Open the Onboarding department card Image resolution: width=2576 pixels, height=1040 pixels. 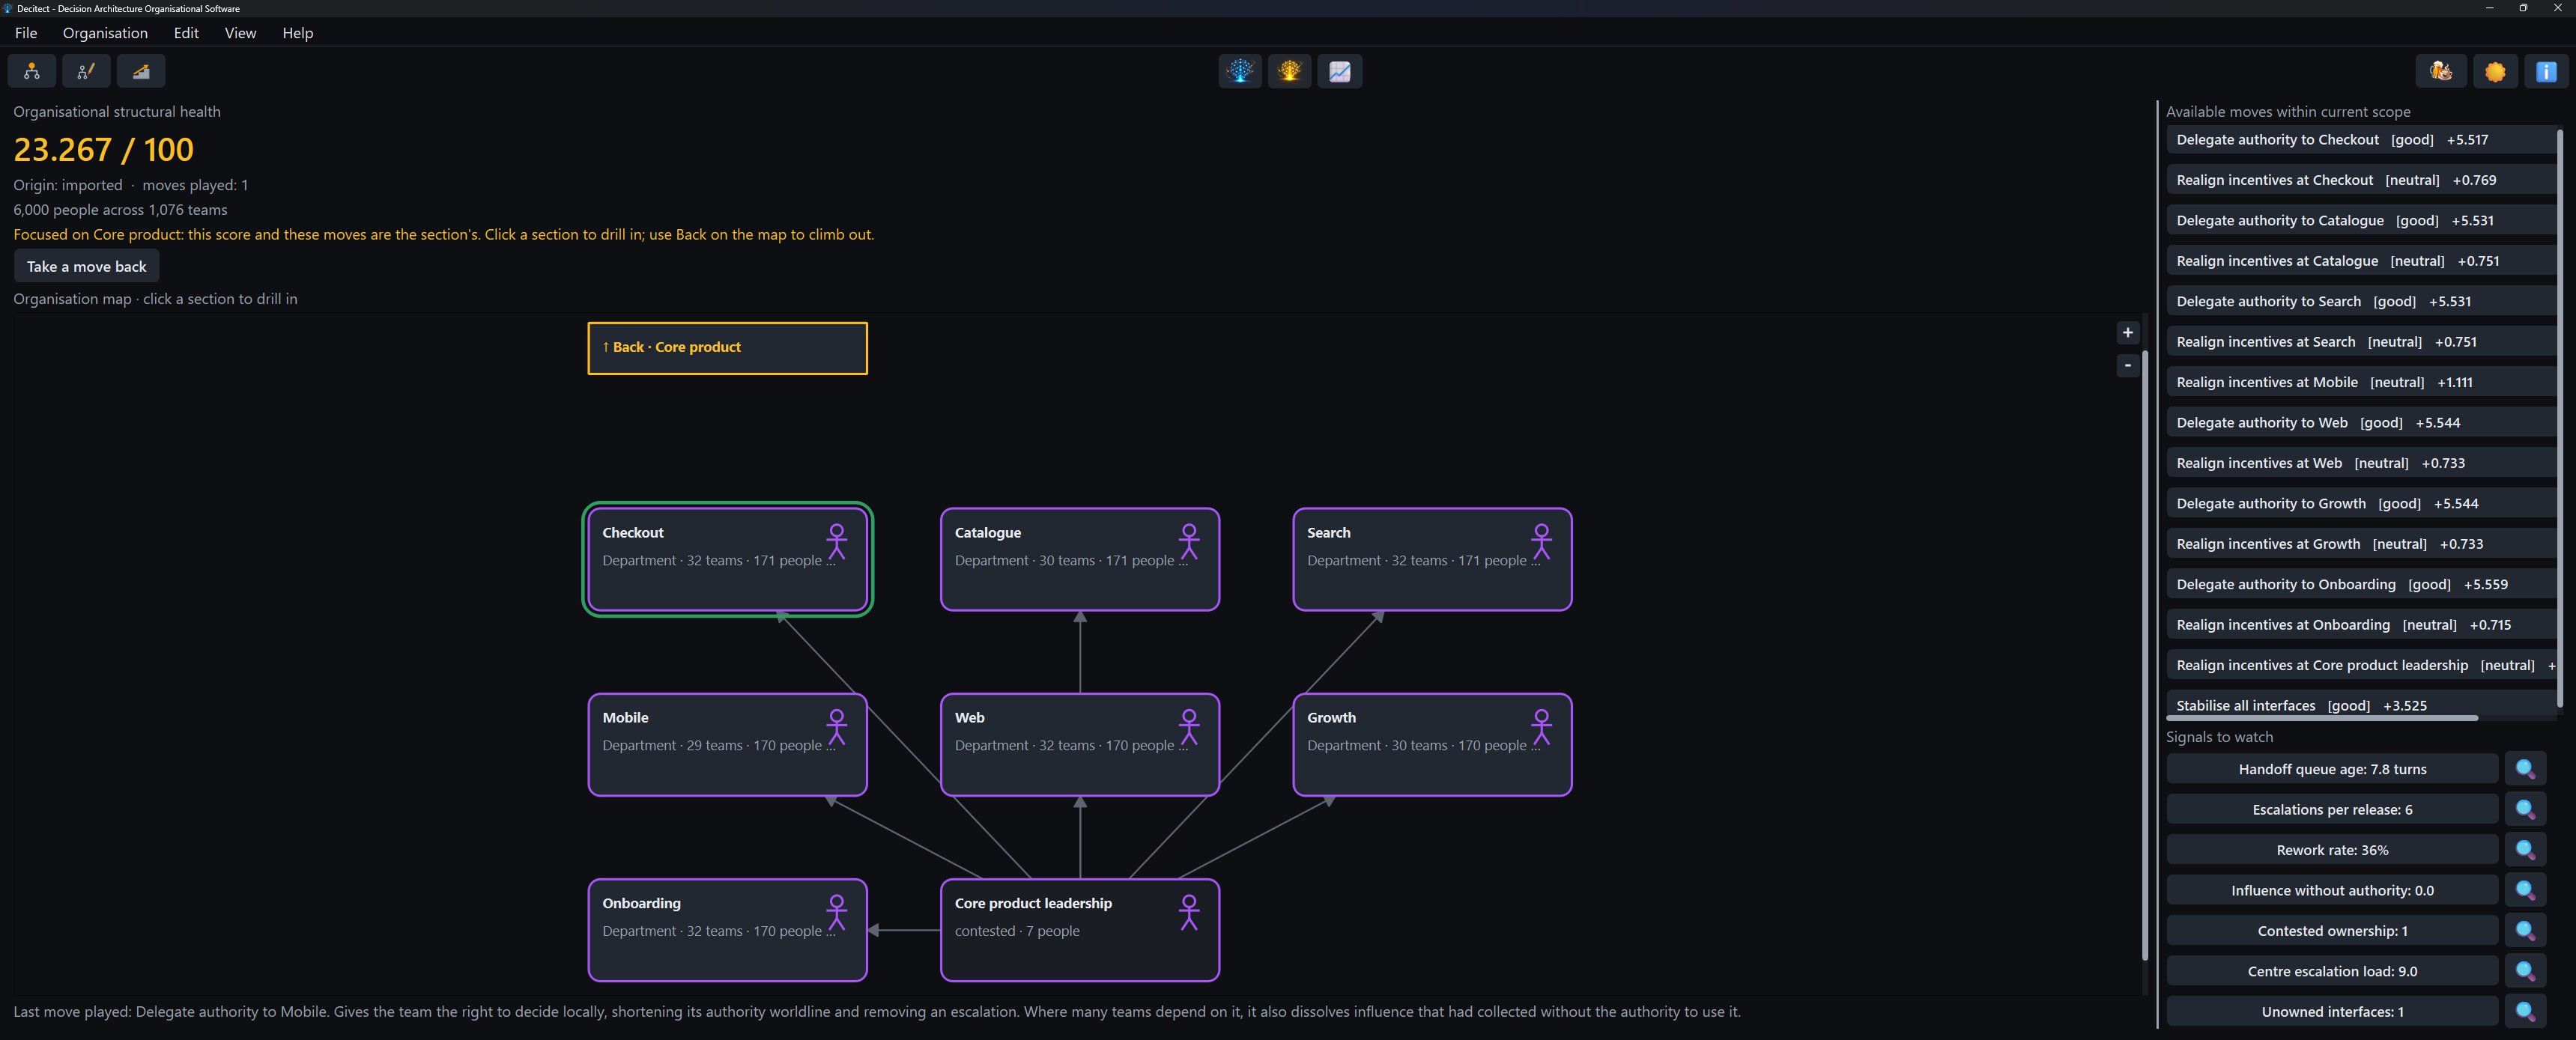(727, 930)
